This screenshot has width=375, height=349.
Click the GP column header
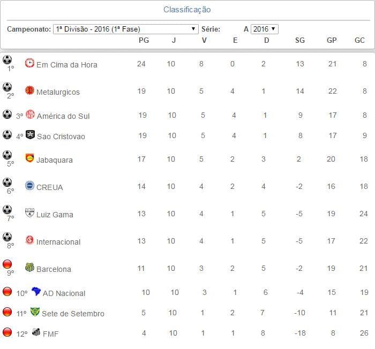[x=332, y=41]
